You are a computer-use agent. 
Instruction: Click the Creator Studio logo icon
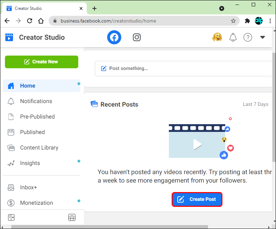tap(9, 37)
